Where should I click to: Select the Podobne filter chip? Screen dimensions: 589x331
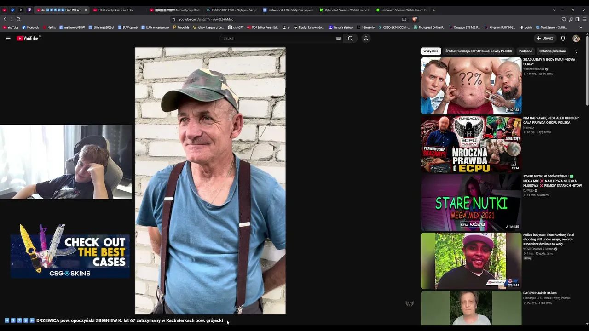525,51
